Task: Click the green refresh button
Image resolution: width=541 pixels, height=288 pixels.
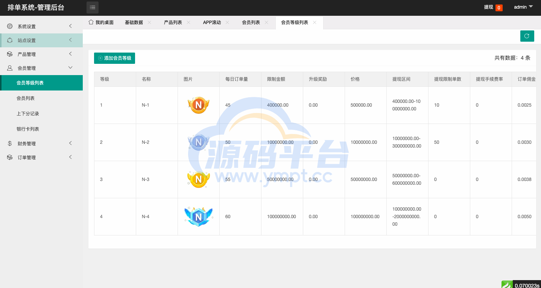Action: [x=527, y=36]
